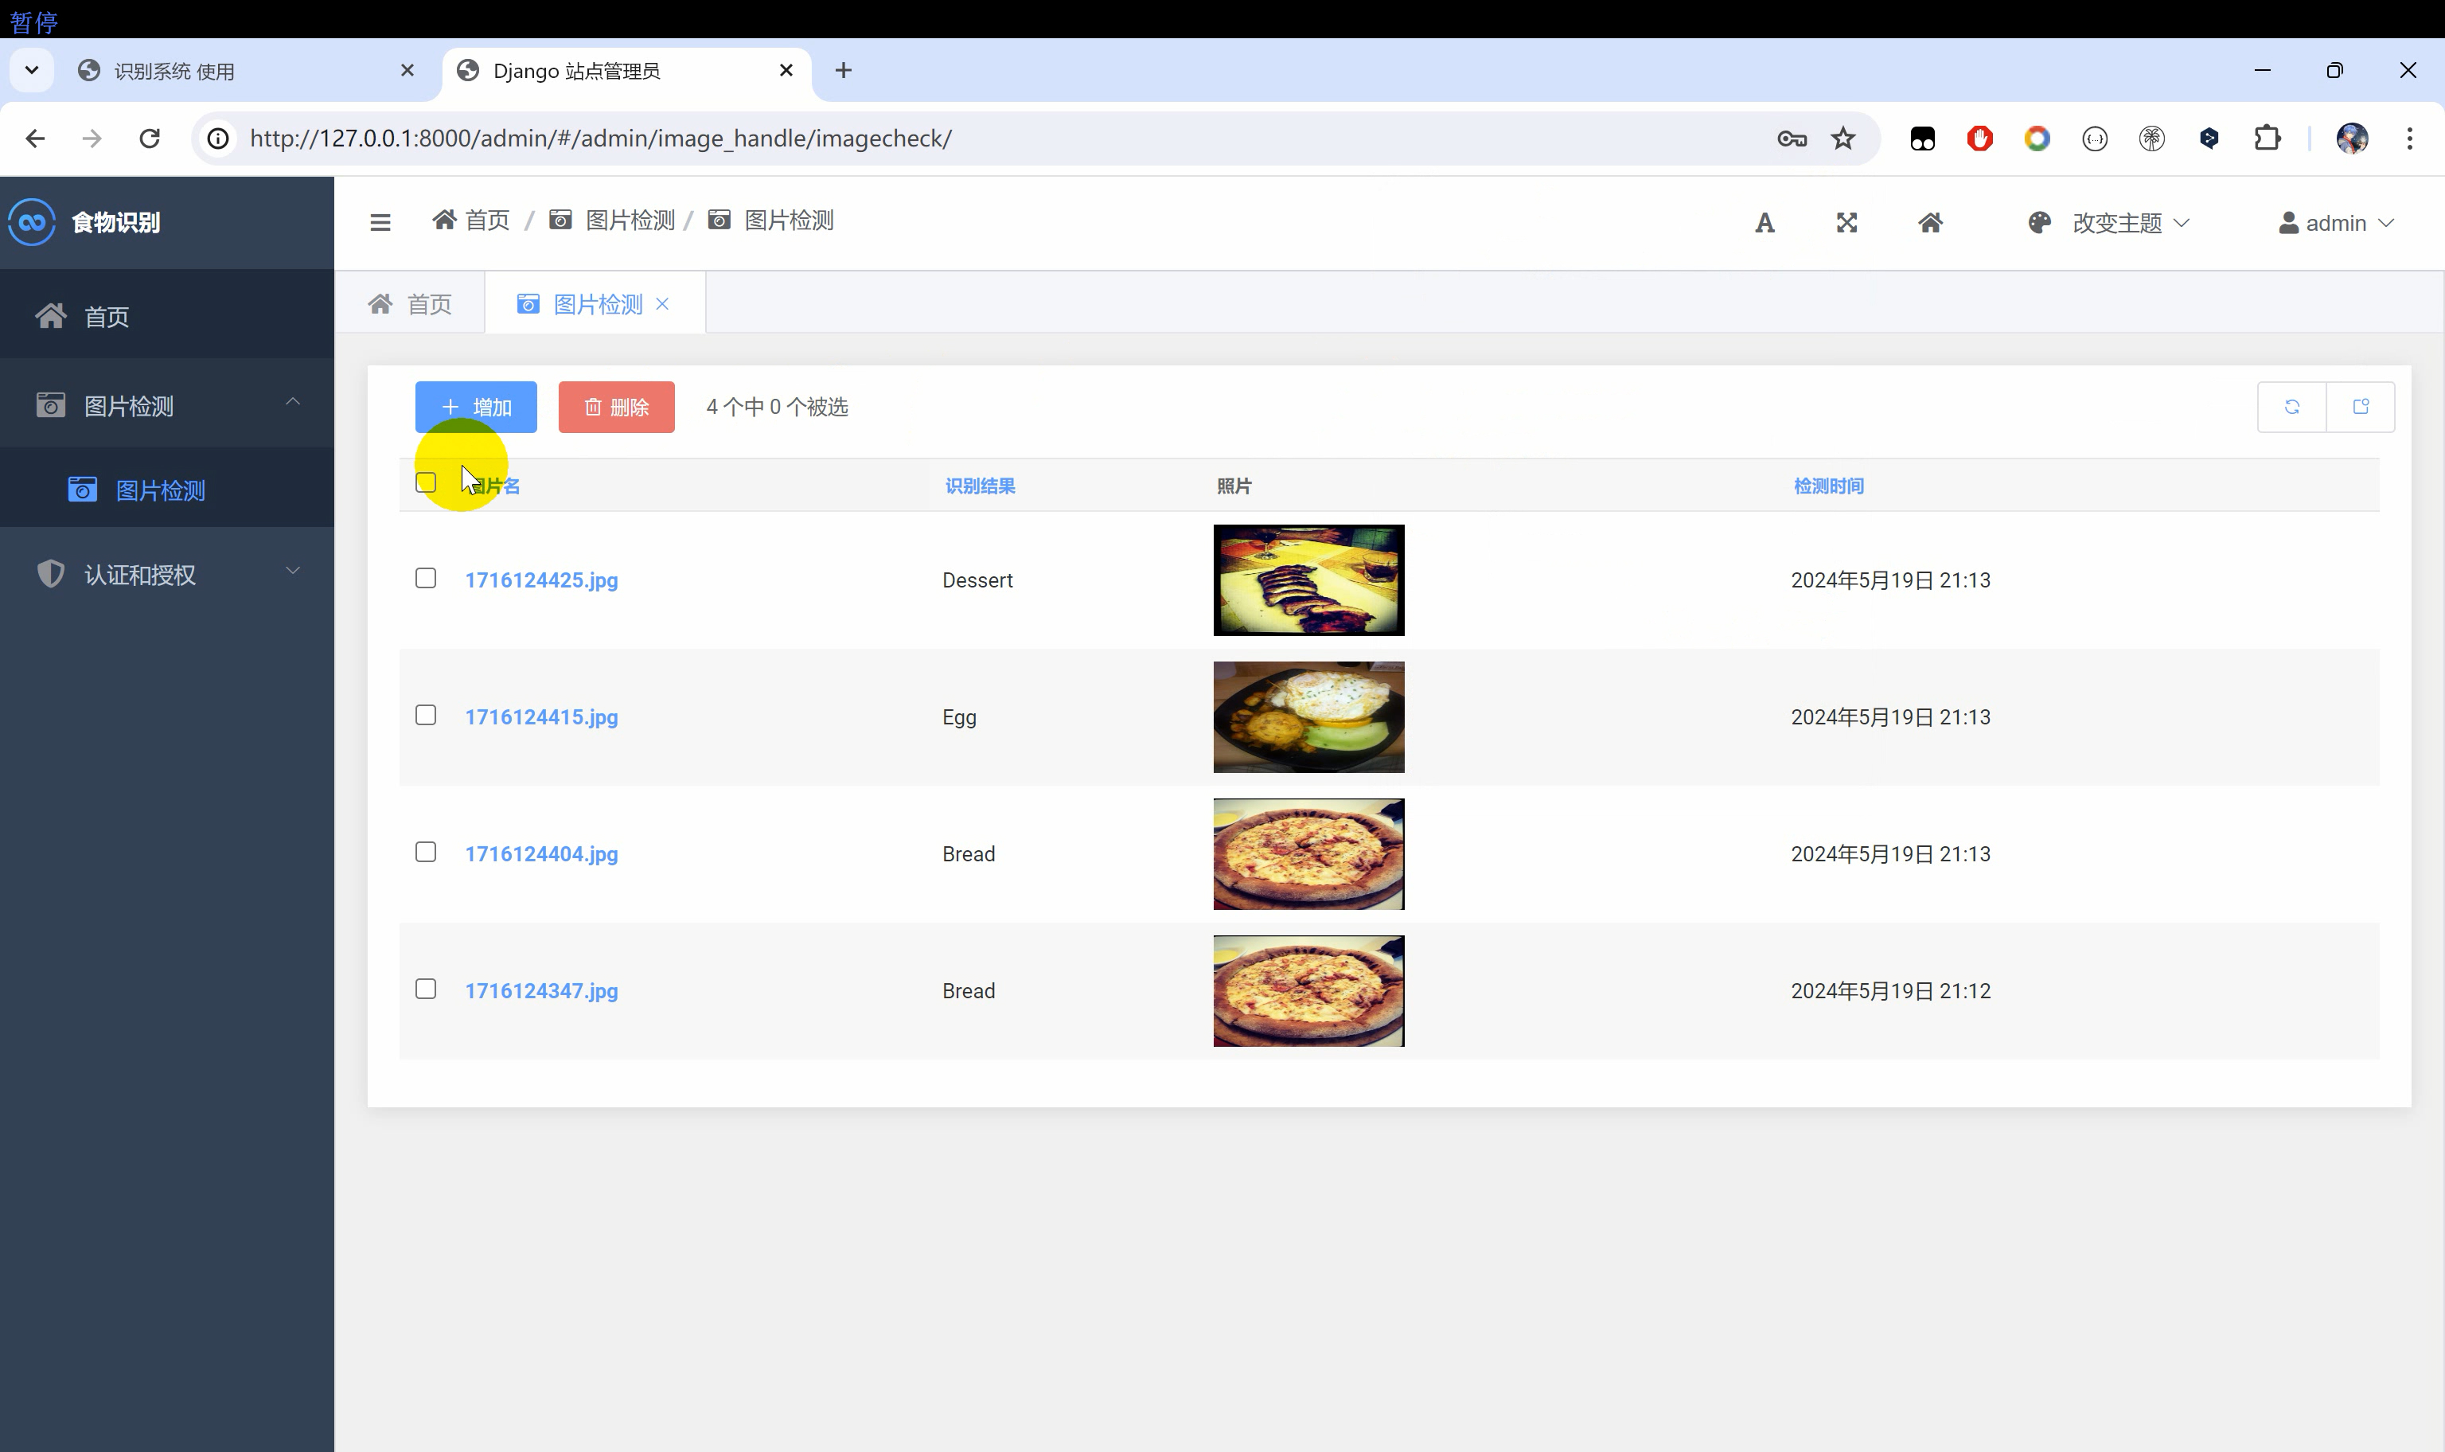Check the select-all checkbox in table header
Viewport: 2445px width, 1452px height.
(x=426, y=482)
